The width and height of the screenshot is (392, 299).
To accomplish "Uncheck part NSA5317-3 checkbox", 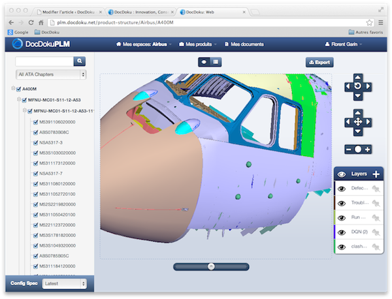I will [35, 142].
